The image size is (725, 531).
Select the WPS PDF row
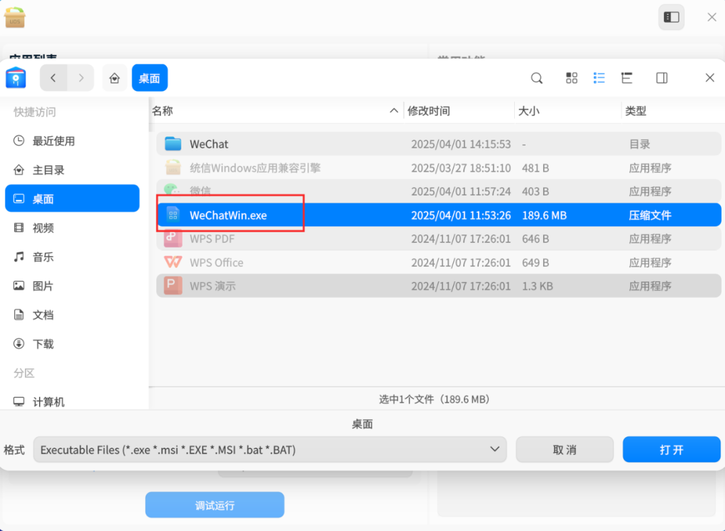439,239
